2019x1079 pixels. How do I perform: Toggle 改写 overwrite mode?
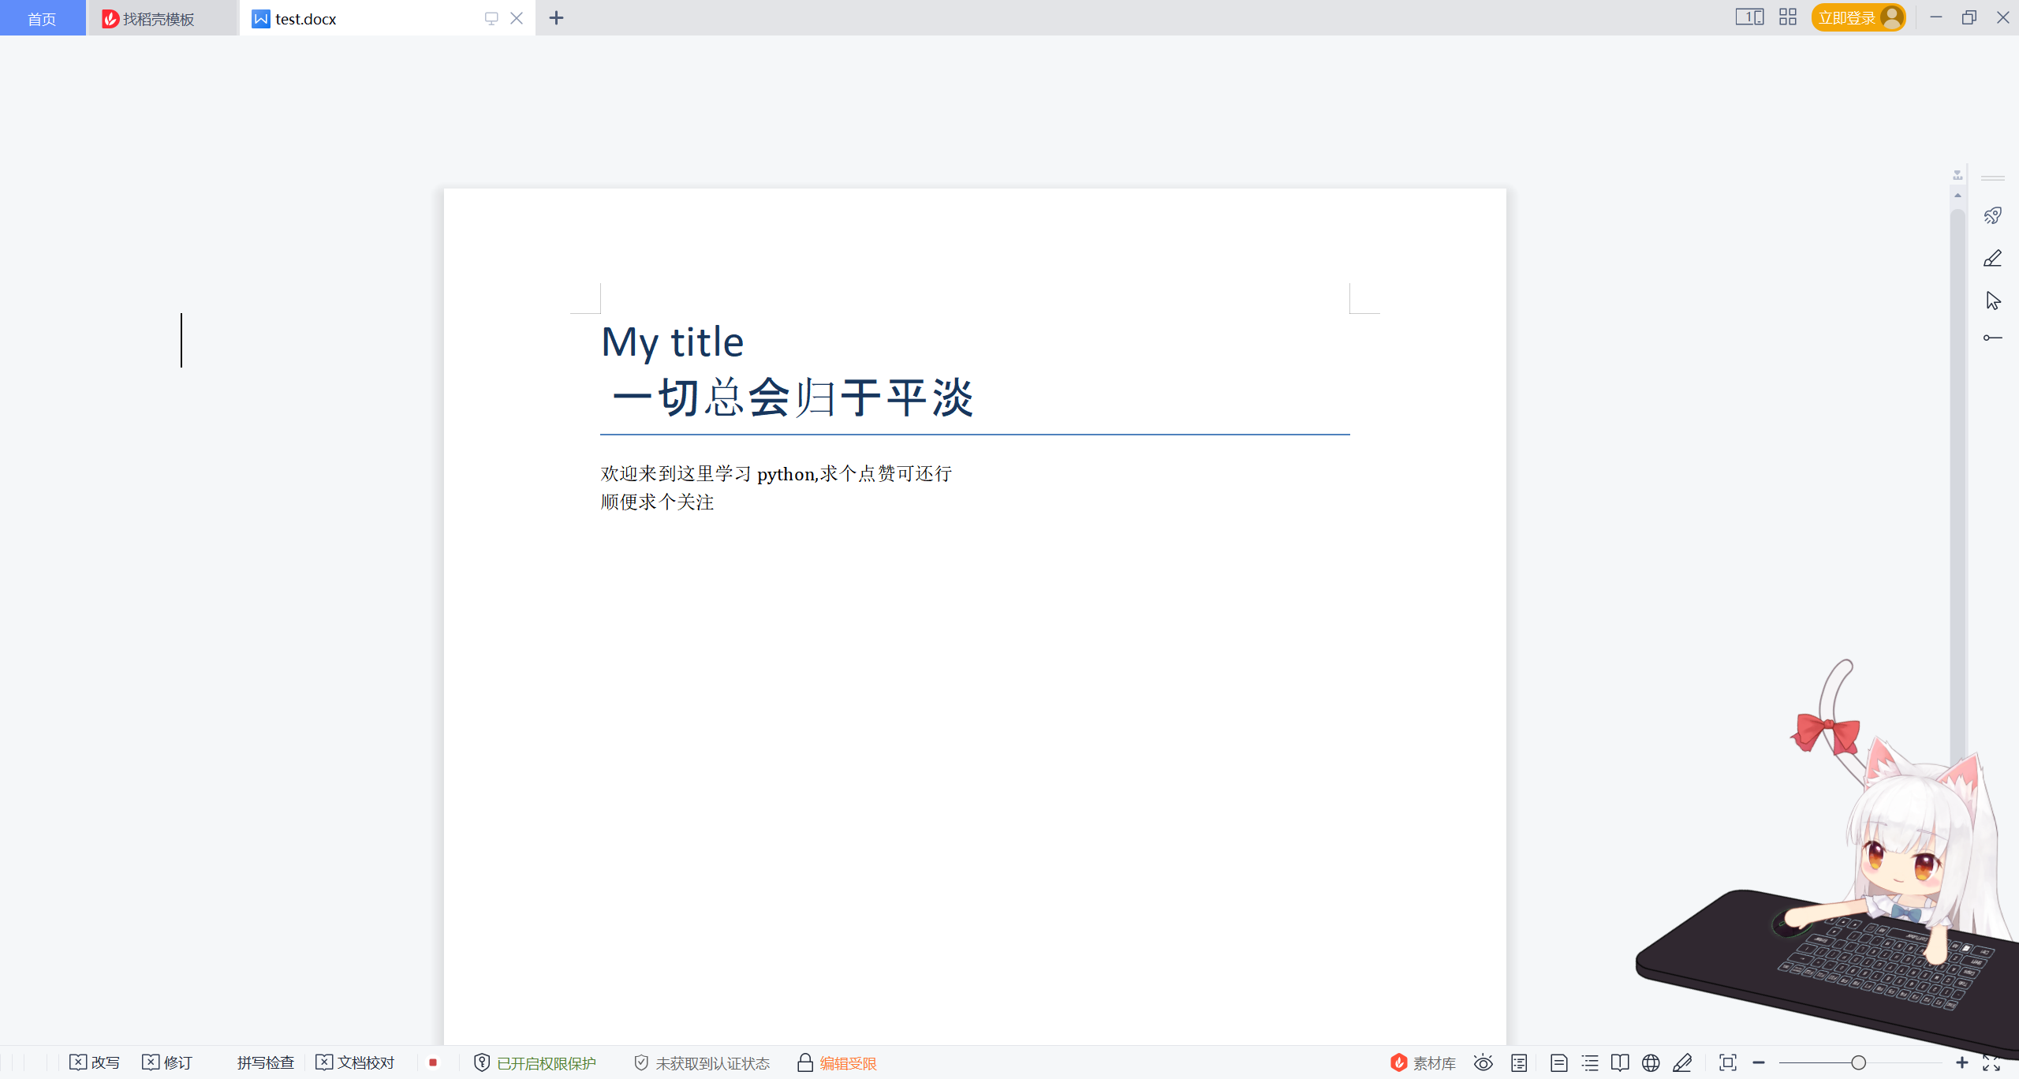tap(95, 1063)
